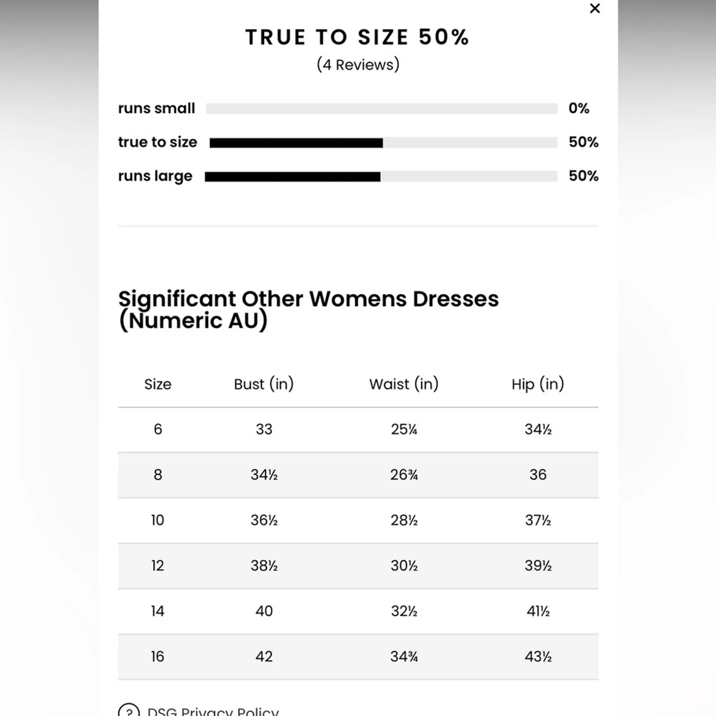
Task: Click the Significant Other Womens Dresses title
Action: (x=308, y=309)
